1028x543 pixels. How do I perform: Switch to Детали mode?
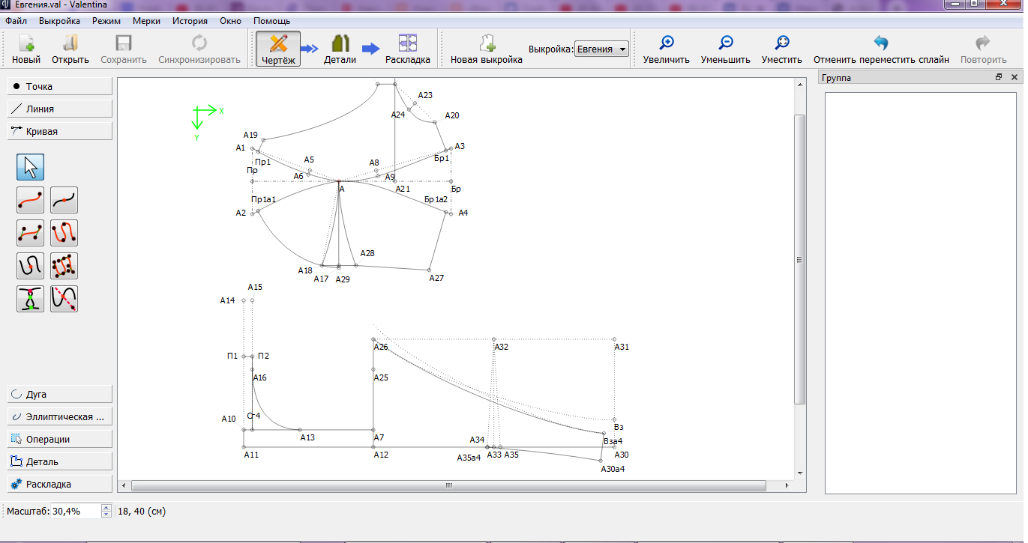(340, 49)
